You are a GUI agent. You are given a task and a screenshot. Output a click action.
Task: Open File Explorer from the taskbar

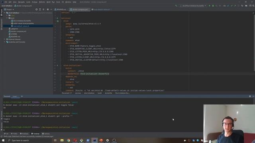pos(62,140)
